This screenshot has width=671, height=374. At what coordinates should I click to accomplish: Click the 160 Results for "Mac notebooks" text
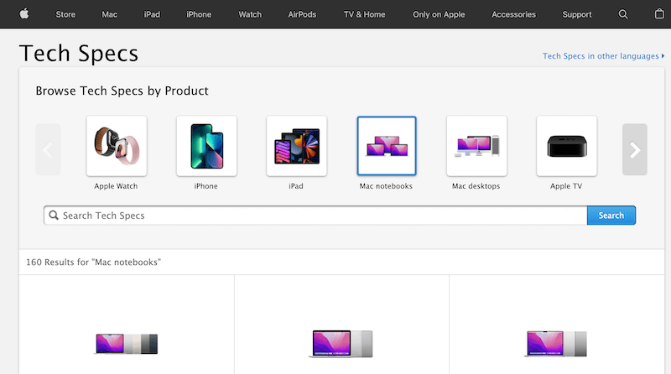click(93, 262)
